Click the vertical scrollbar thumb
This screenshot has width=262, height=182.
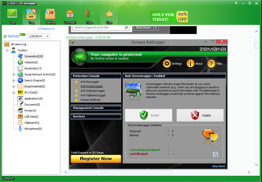point(256,45)
